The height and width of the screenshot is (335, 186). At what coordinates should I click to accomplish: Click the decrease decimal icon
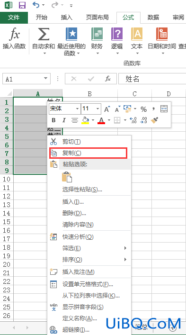point(143,120)
